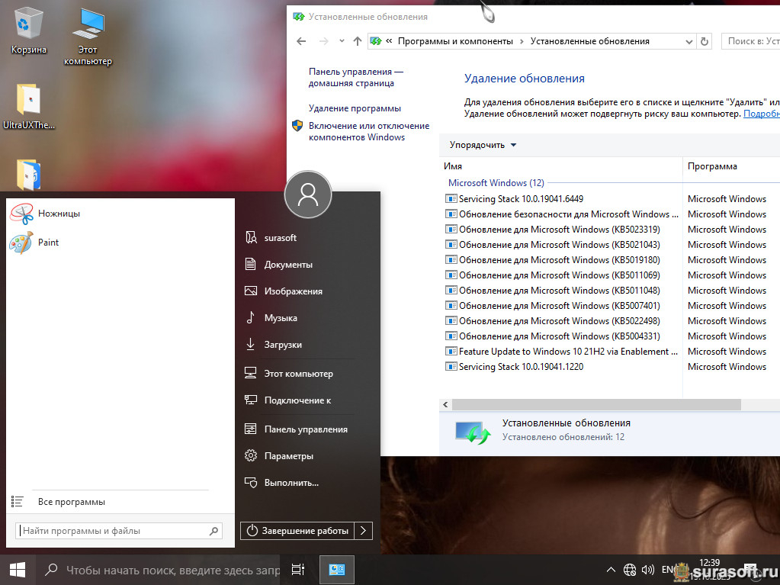Expand the Упорядочить dropdown
The width and height of the screenshot is (780, 585).
483,145
